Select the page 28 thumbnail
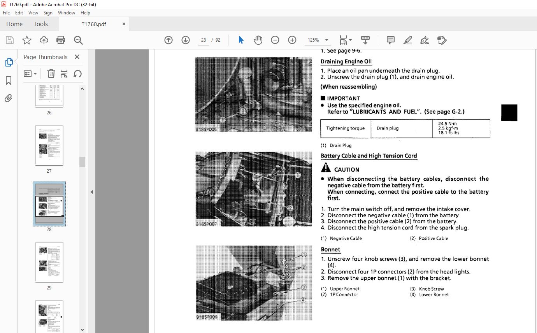This screenshot has height=333, width=537. pos(49,203)
